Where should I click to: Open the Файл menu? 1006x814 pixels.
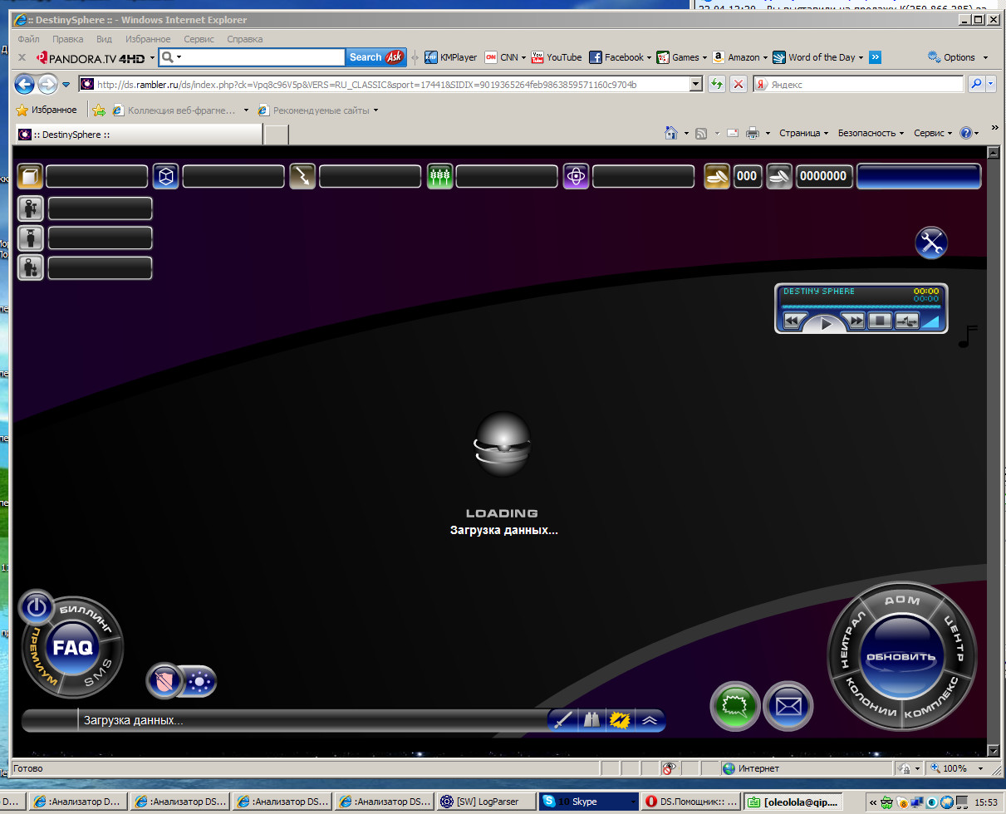[x=28, y=39]
